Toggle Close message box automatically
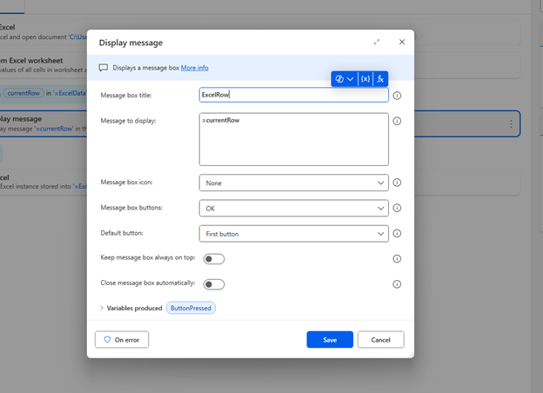The height and width of the screenshot is (393, 543). point(214,284)
